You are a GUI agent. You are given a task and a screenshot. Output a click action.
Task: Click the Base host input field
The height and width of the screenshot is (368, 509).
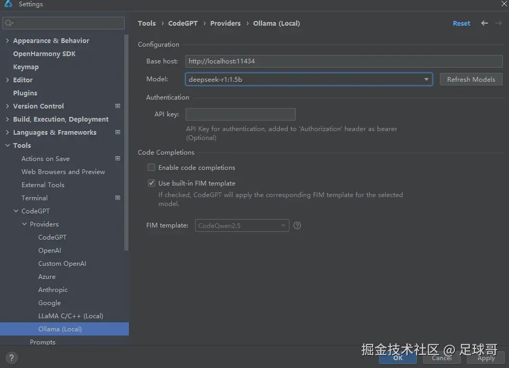coord(344,61)
